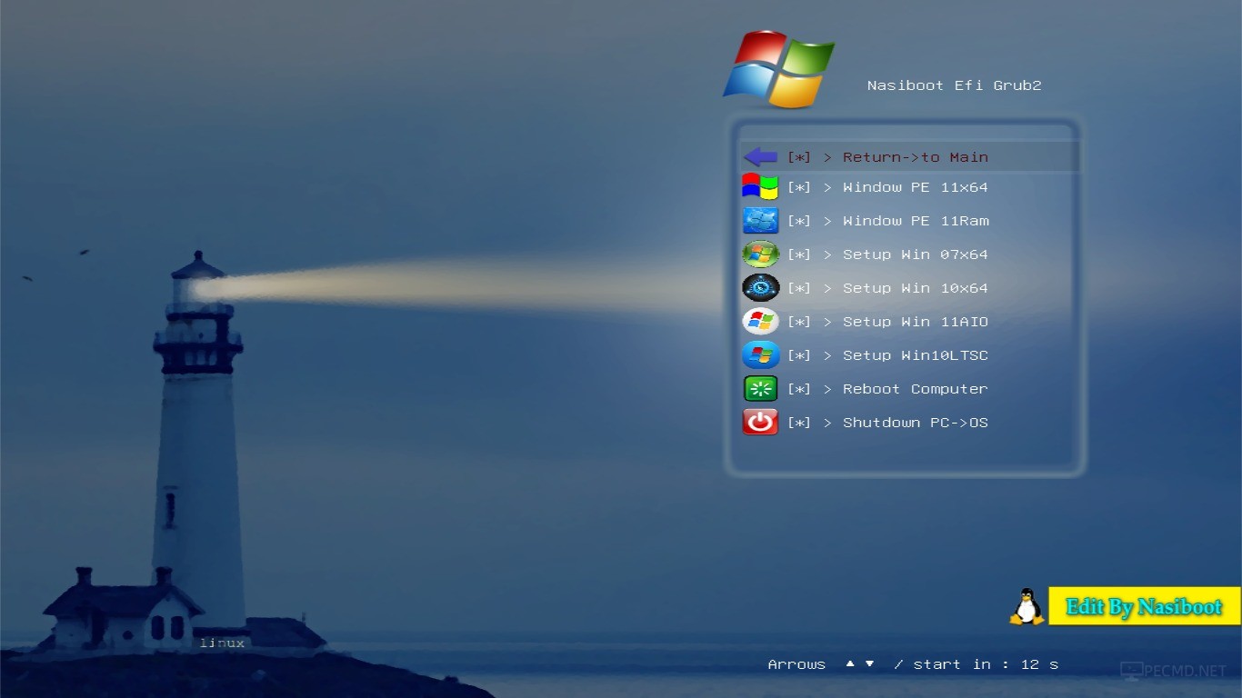Click the Arrows hint text
This screenshot has height=698, width=1242.
[796, 664]
